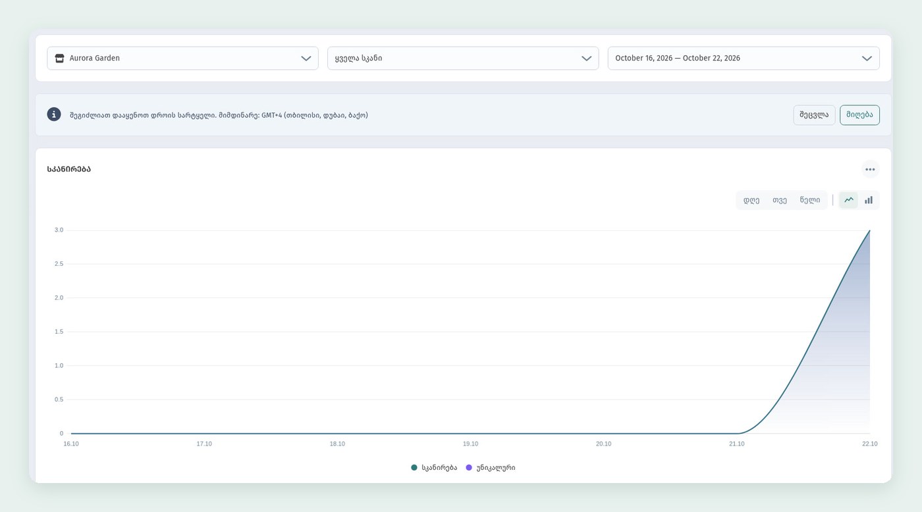Toggle the უნიკალური series in the legend

click(491, 467)
